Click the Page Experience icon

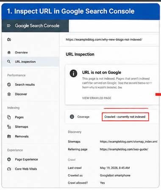click(x=9, y=159)
